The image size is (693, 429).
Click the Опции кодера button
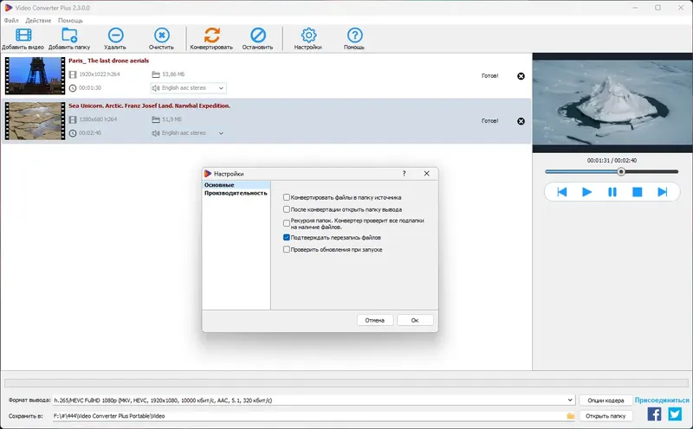(x=606, y=400)
